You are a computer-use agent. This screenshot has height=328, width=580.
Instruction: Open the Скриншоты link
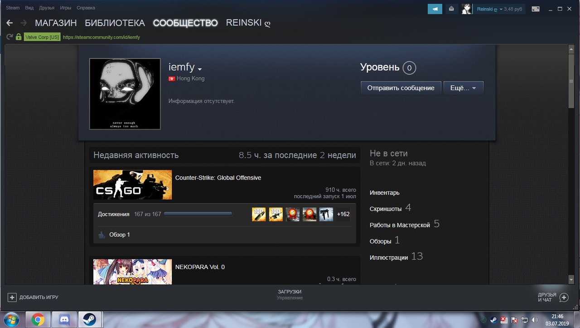click(386, 209)
